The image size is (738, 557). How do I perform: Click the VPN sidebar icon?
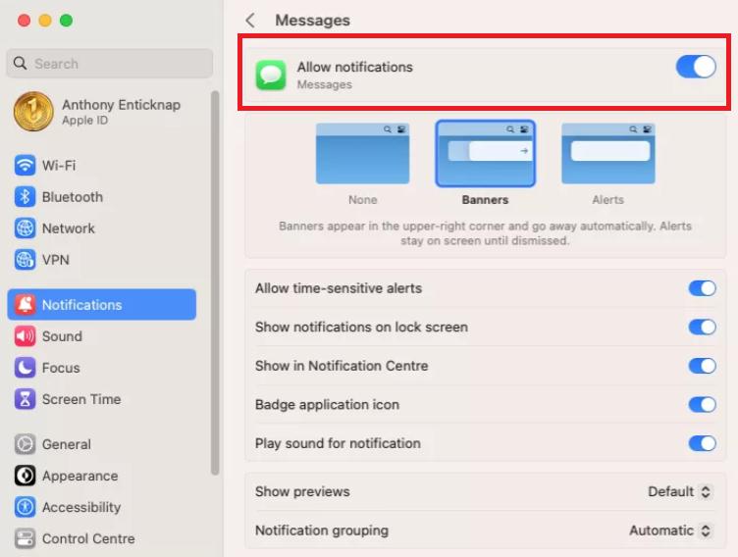coord(25,260)
